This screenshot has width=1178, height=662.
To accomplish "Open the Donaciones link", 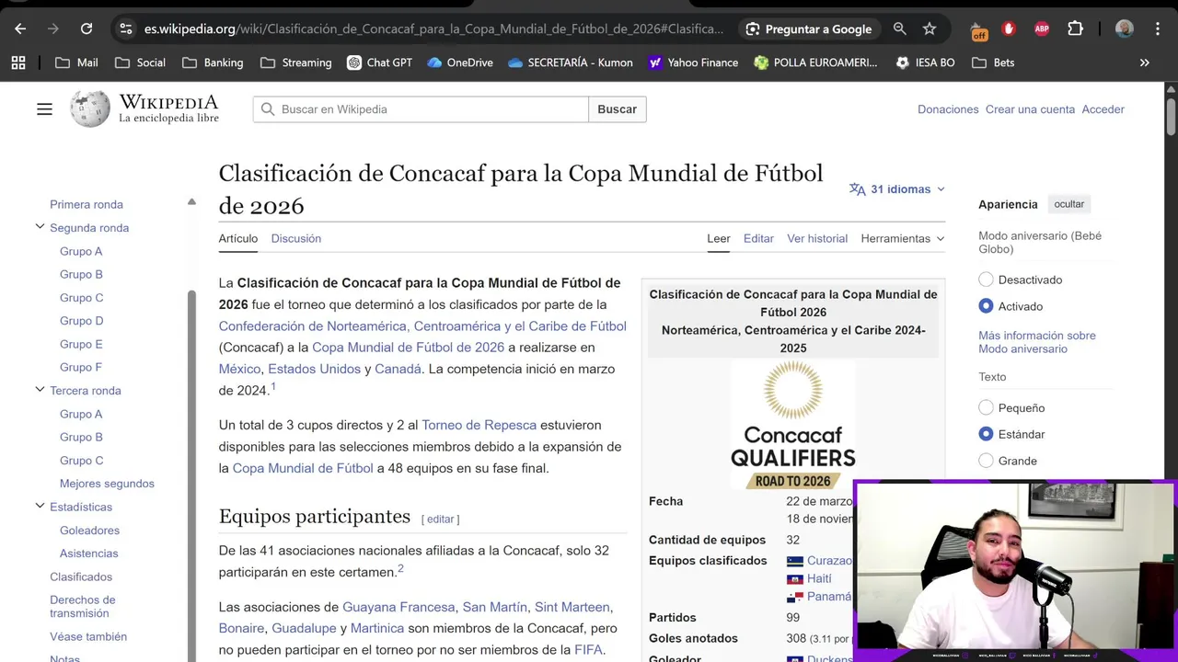I will pos(948,109).
